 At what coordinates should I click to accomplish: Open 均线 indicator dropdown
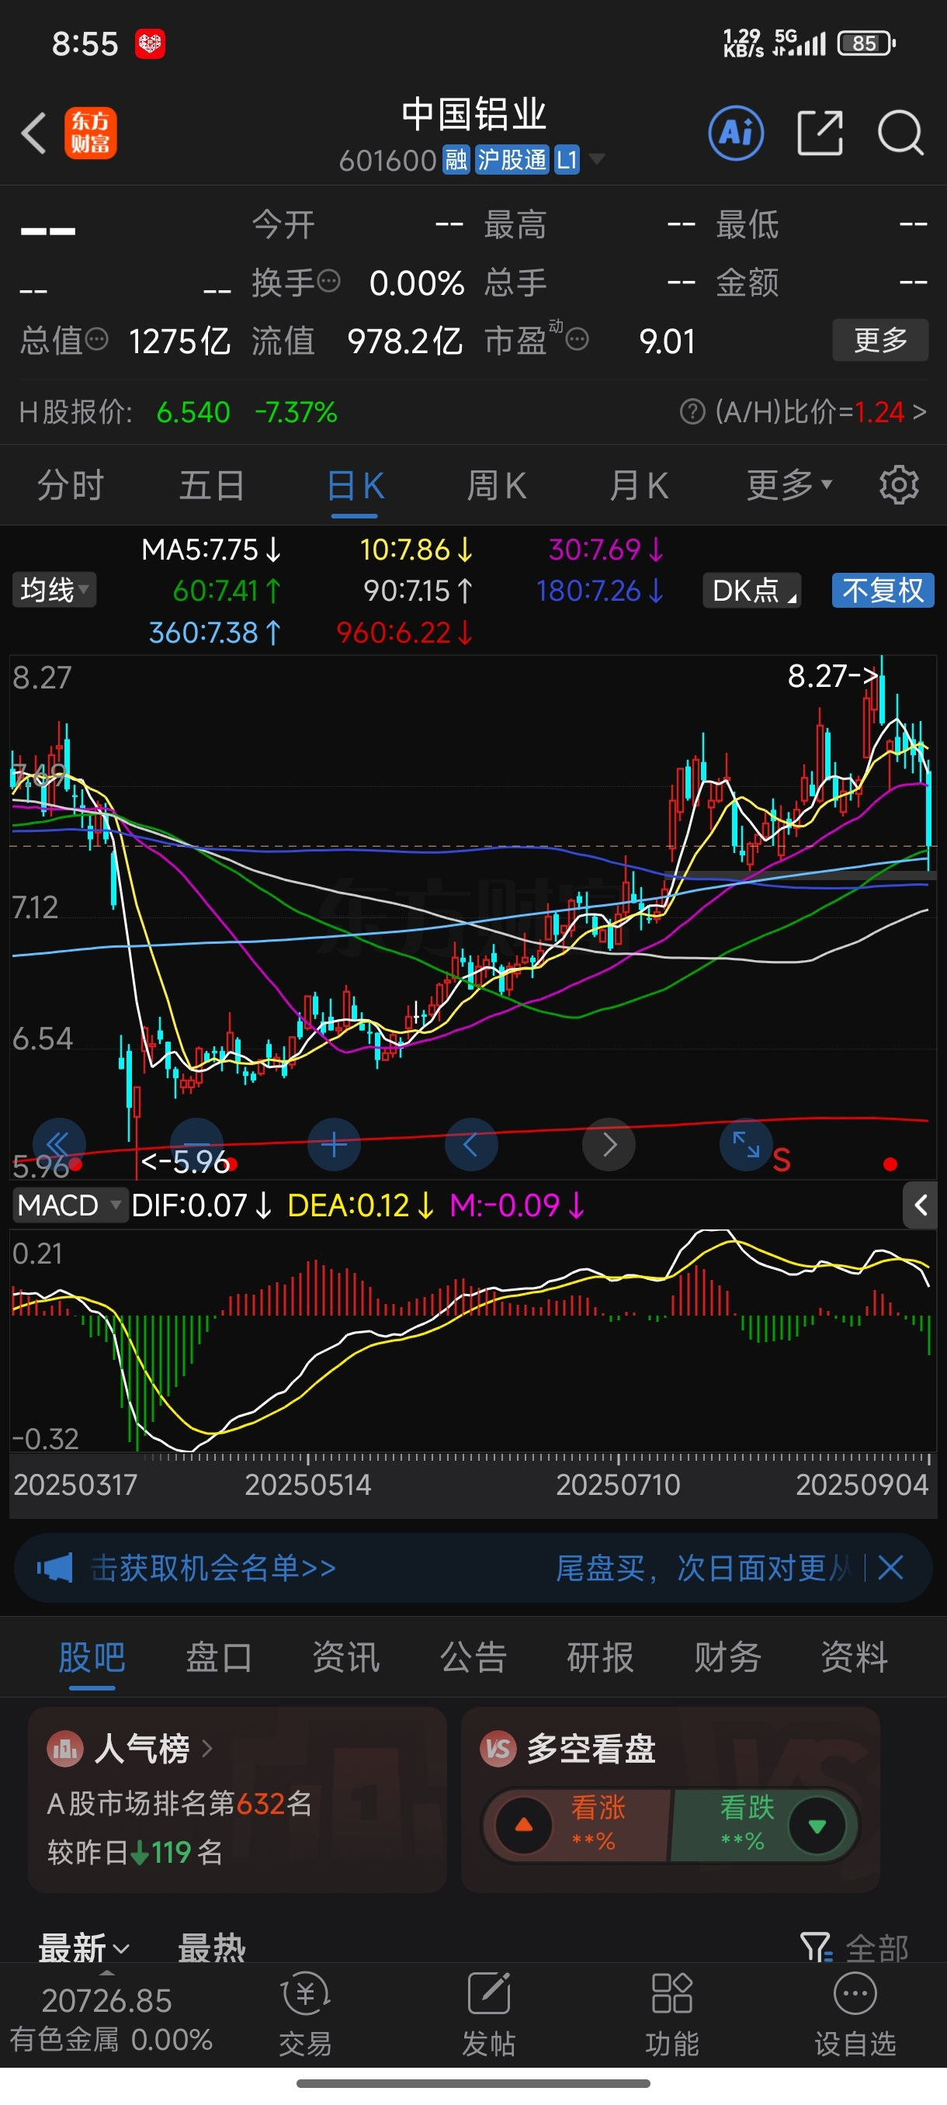[x=54, y=590]
